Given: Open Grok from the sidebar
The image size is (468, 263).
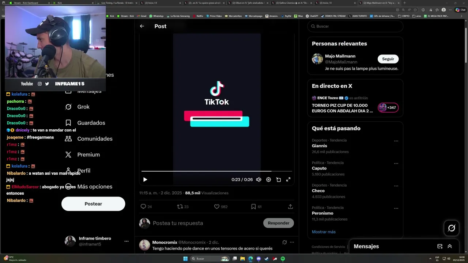Looking at the screenshot, I should 78,107.
